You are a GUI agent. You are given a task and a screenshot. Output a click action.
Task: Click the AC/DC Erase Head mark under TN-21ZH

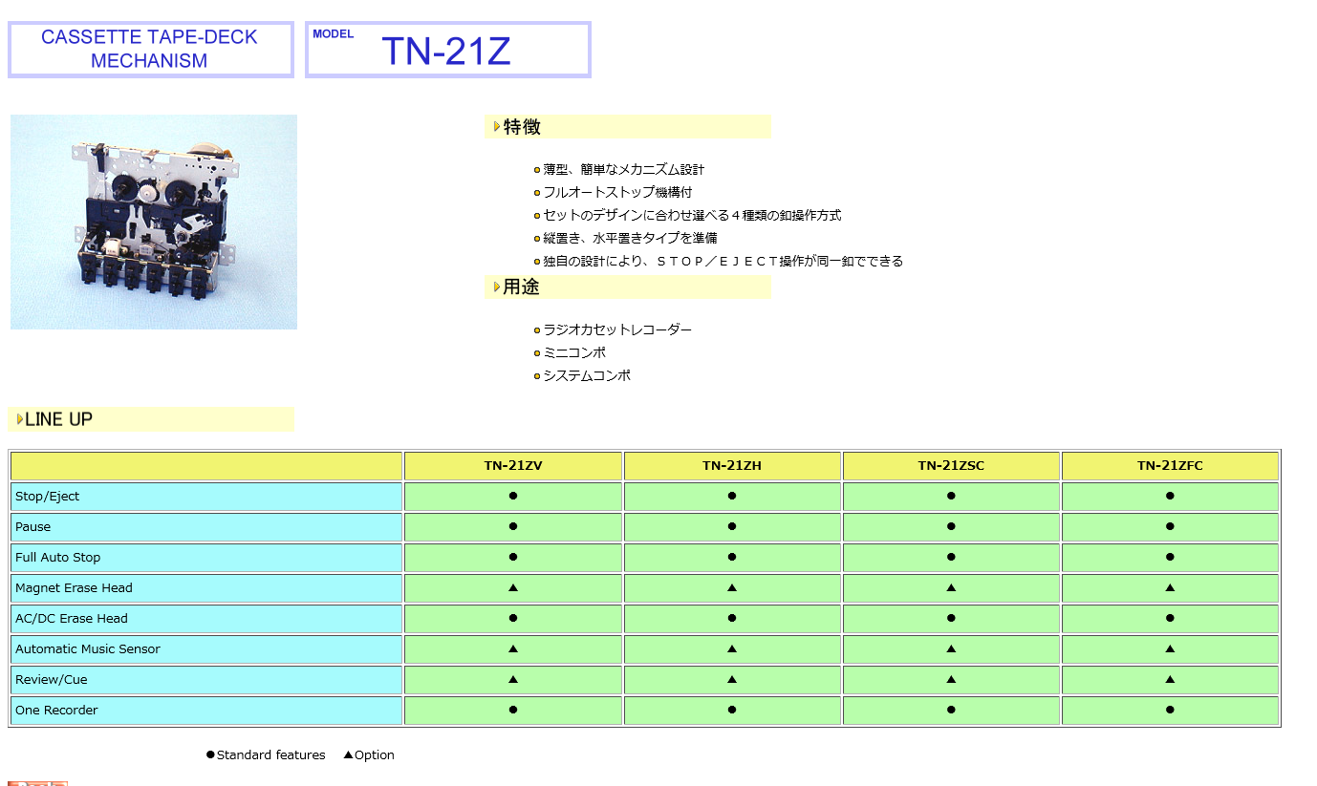pos(732,619)
